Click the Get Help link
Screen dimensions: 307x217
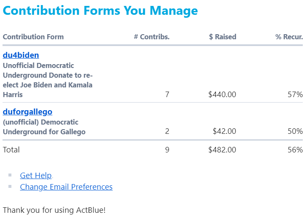(35, 176)
